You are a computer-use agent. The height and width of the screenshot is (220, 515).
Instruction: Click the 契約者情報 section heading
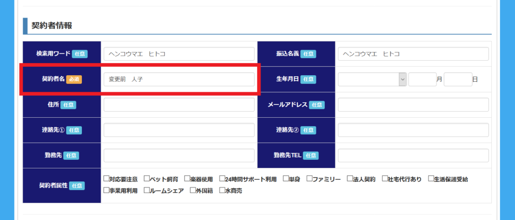click(x=52, y=26)
